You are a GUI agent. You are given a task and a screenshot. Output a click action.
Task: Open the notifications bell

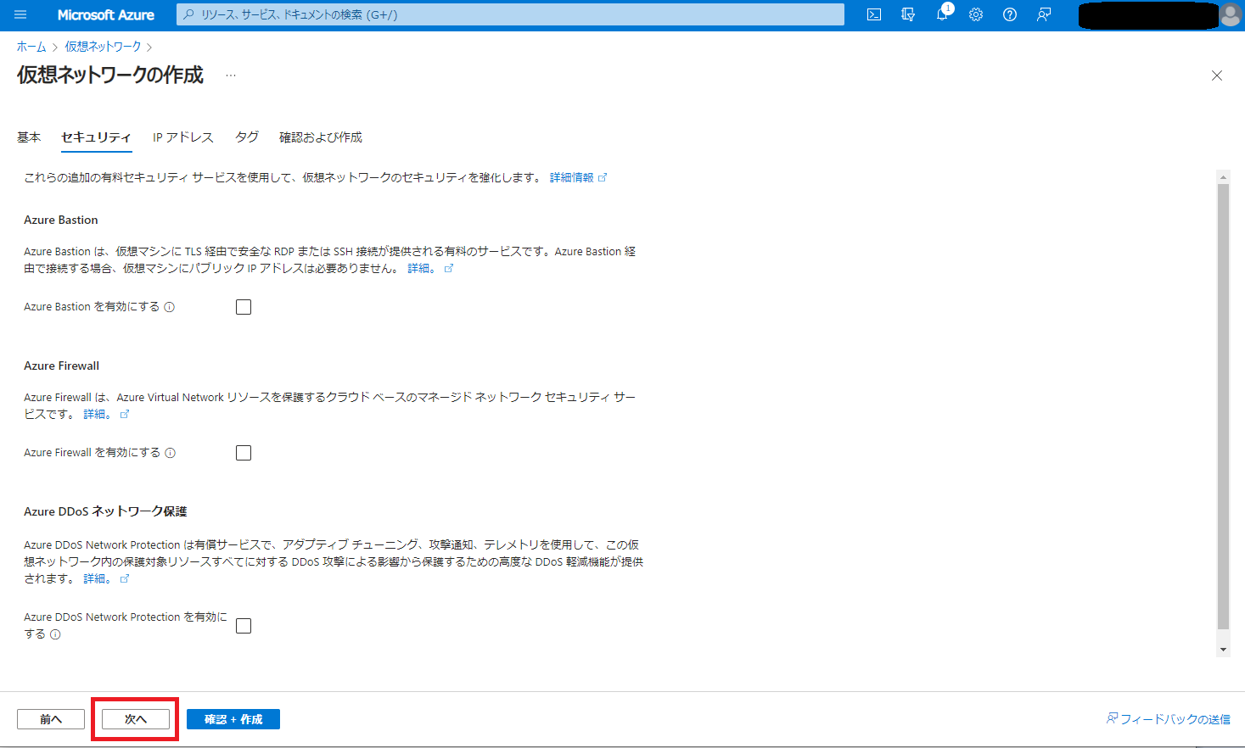coord(942,14)
